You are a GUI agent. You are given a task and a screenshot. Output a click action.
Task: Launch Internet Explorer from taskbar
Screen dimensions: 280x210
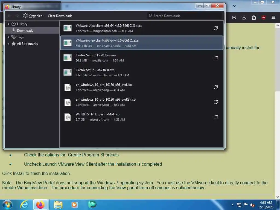coord(24,205)
